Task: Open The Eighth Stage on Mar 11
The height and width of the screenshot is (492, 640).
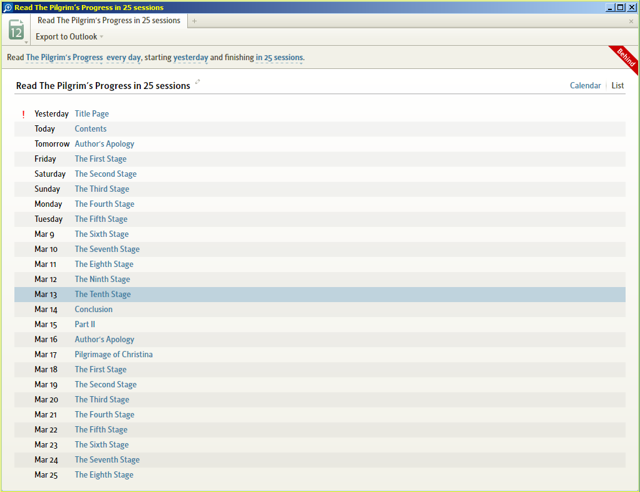Action: 104,264
